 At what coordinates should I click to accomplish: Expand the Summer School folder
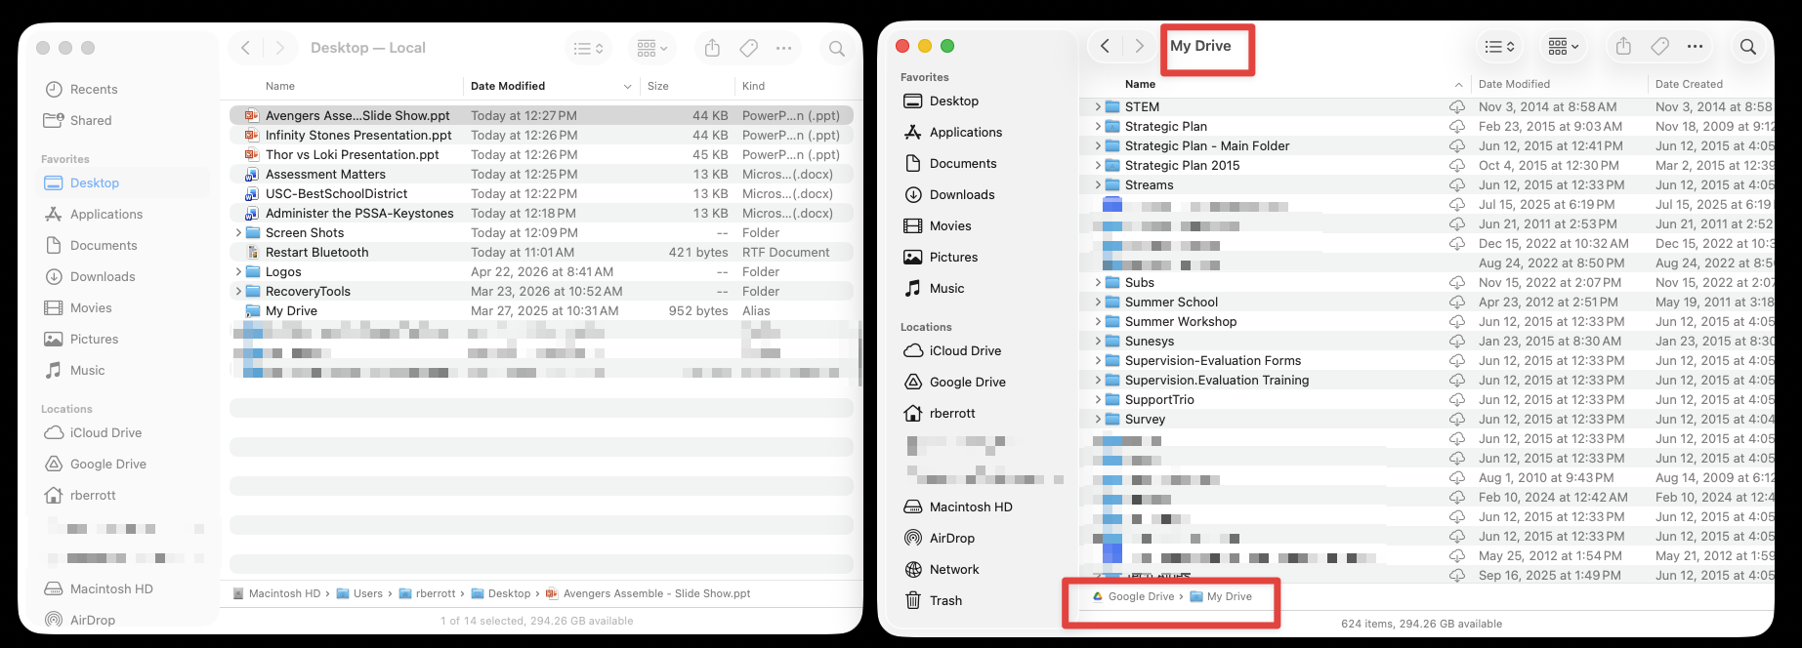(x=1098, y=302)
